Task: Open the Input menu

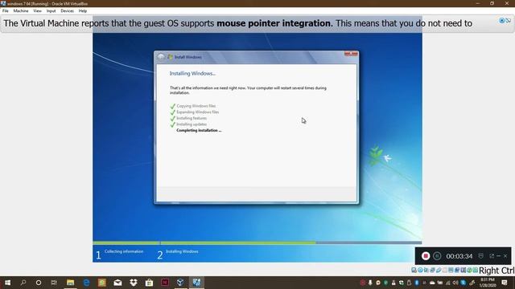Action: pos(51,10)
